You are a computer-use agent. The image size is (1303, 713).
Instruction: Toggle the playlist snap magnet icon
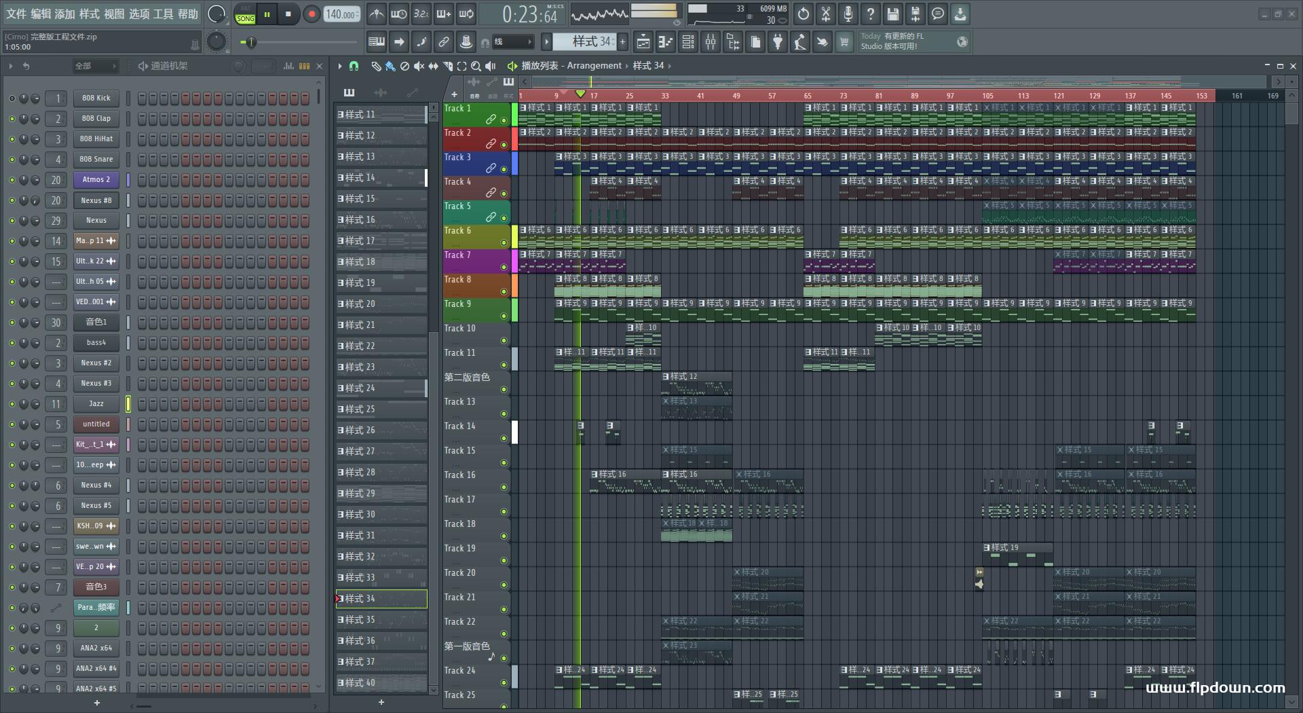[354, 66]
